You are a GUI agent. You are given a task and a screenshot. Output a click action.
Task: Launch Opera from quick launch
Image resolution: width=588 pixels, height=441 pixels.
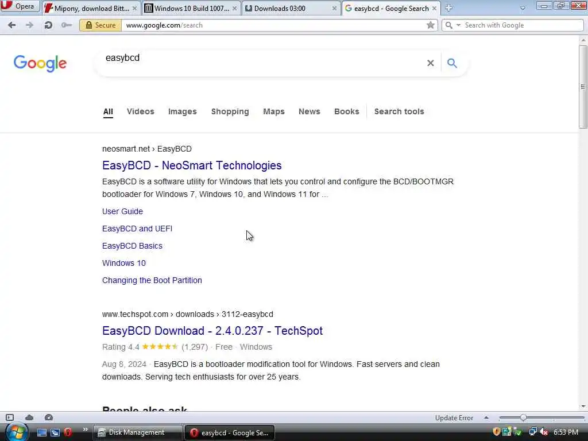pos(68,432)
